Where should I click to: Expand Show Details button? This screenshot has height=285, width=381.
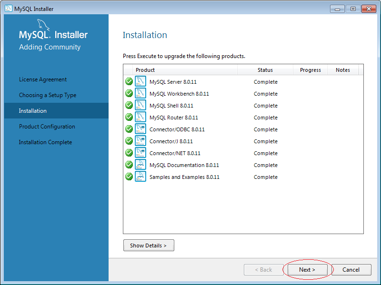click(x=149, y=246)
